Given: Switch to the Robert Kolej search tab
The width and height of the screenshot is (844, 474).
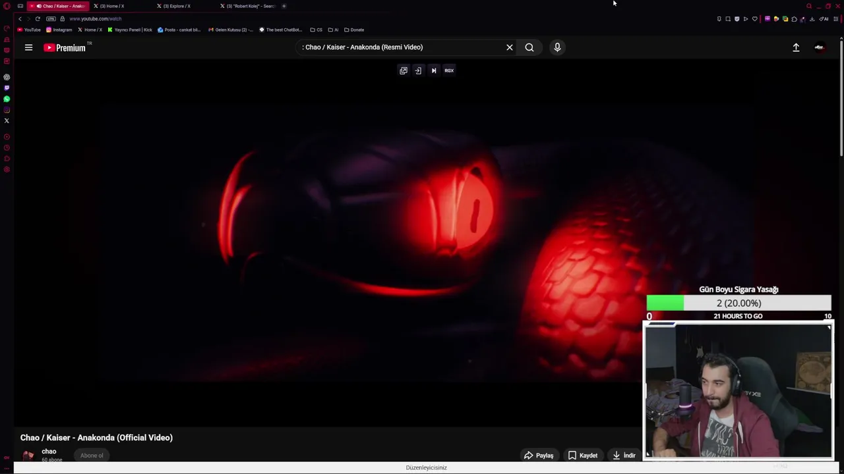Looking at the screenshot, I should click(247, 6).
